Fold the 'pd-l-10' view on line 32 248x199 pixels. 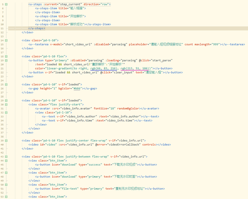click(x=6, y=112)
